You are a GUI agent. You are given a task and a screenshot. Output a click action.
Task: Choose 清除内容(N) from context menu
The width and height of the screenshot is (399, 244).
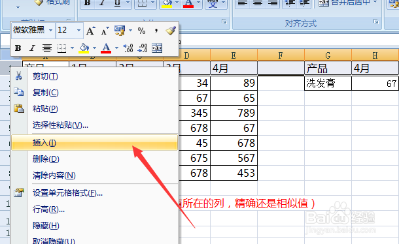coord(95,175)
